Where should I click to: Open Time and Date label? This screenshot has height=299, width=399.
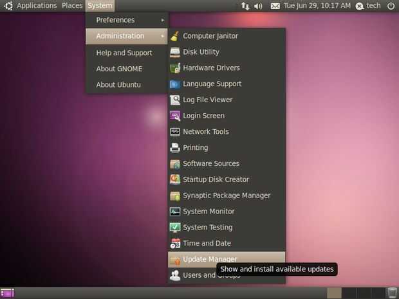coord(207,243)
